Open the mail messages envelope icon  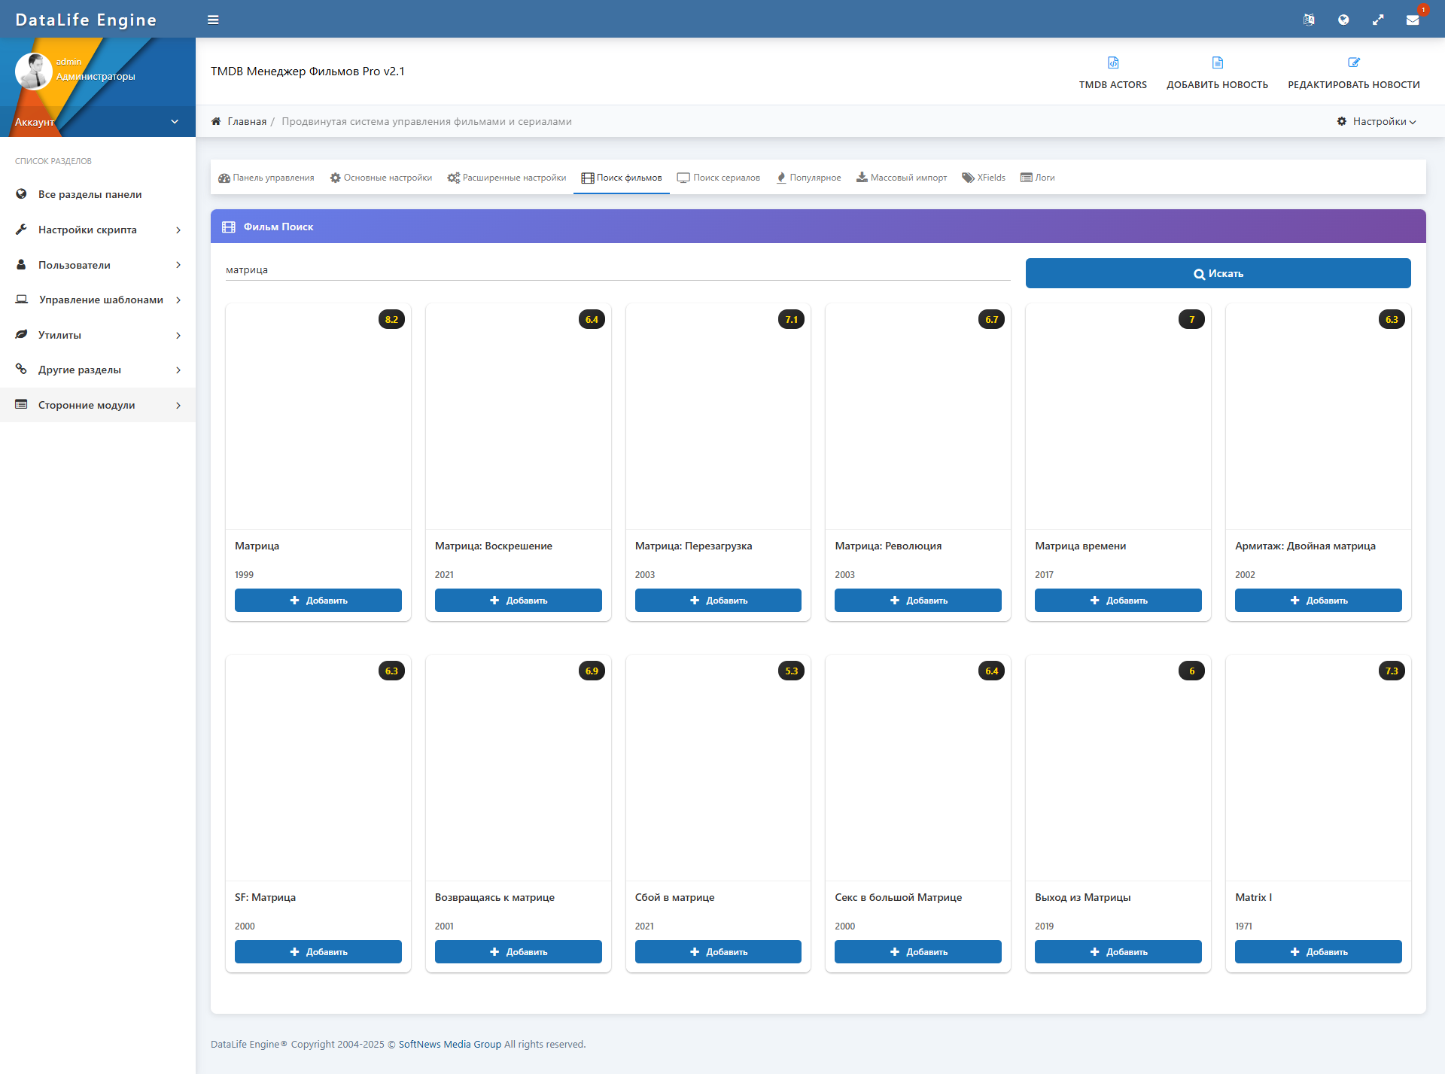1413,20
